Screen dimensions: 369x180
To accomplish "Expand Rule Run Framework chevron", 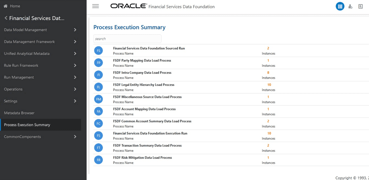I will click(x=75, y=66).
